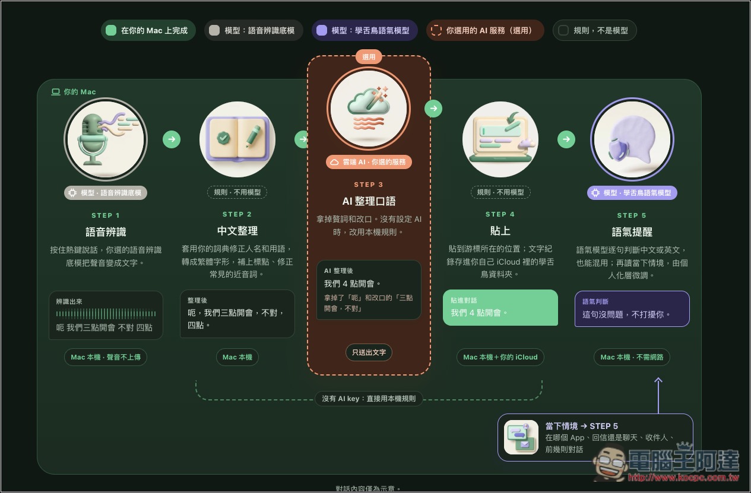
Task: Click the 中文整理 step title
Action: (x=237, y=231)
